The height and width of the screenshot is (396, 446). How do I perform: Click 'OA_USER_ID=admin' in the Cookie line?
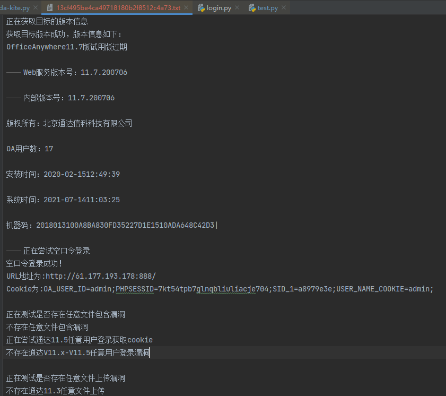click(77, 289)
